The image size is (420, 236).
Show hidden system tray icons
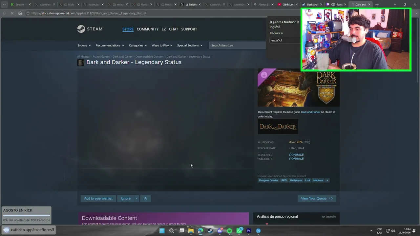[371, 231]
